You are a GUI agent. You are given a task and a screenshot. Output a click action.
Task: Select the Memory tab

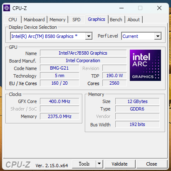click(x=57, y=20)
